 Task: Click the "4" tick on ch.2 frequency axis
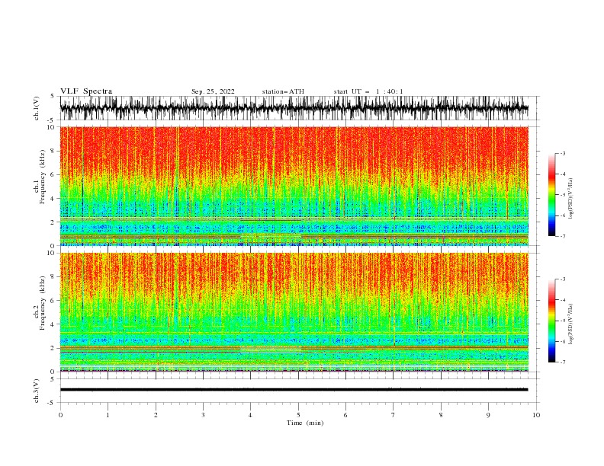click(53, 324)
